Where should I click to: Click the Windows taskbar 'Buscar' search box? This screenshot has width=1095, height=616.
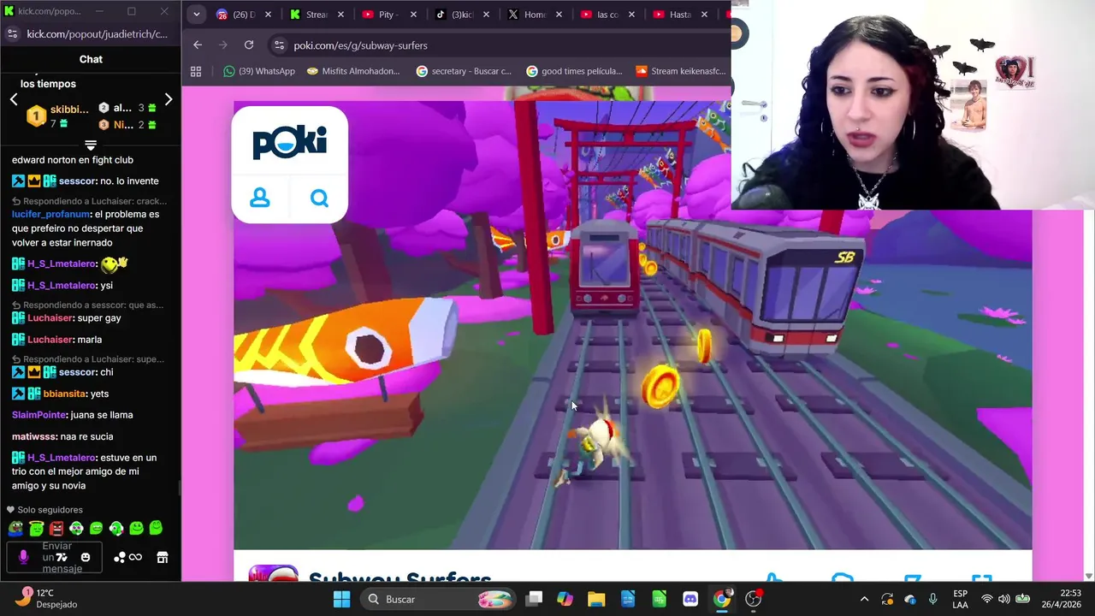(437, 599)
